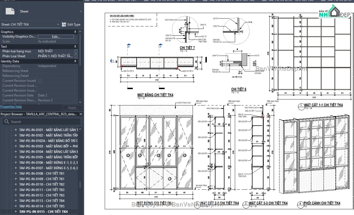The image size is (354, 215).
Task: Select sheet TAV-PG-IN-0112 - CHI TIẾT TB3
Action: 42,195
